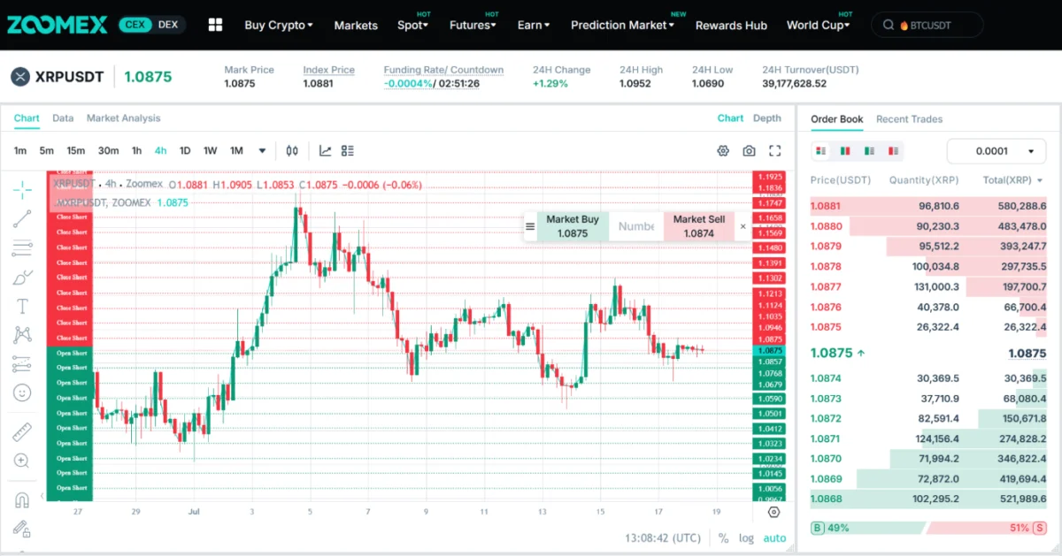1062x556 pixels.
Task: Select the text annotation tool
Action: (22, 307)
